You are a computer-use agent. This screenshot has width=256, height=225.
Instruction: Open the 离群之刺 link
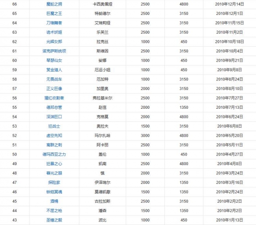(54, 145)
